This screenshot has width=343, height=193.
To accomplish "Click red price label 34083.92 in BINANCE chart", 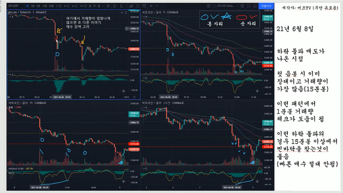I will pyautogui.click(x=134, y=49).
